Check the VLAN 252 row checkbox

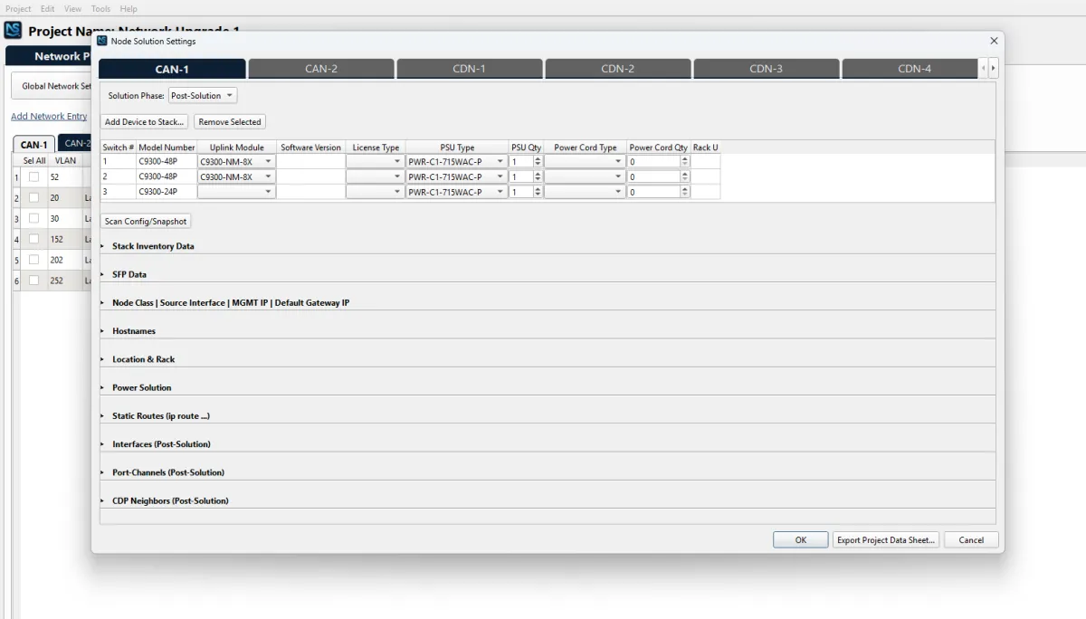[x=33, y=281]
